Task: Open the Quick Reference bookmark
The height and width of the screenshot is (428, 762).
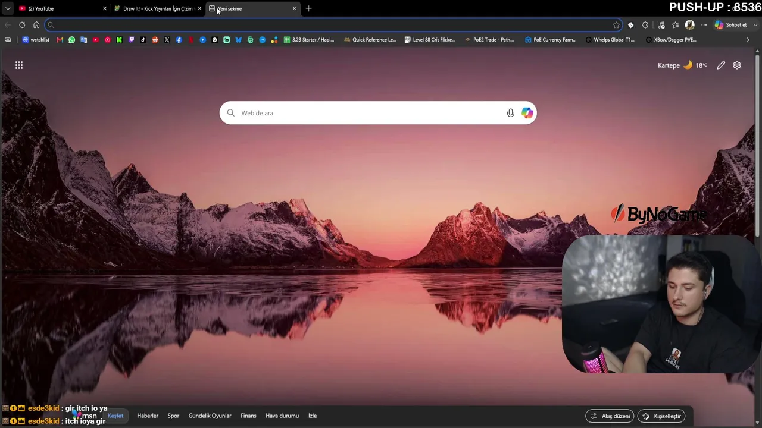Action: [370, 40]
